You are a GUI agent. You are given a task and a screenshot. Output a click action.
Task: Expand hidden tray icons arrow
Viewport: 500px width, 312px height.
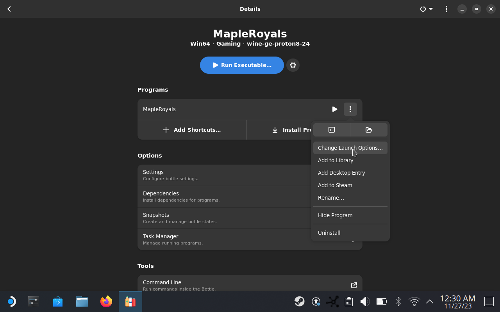[430, 301]
